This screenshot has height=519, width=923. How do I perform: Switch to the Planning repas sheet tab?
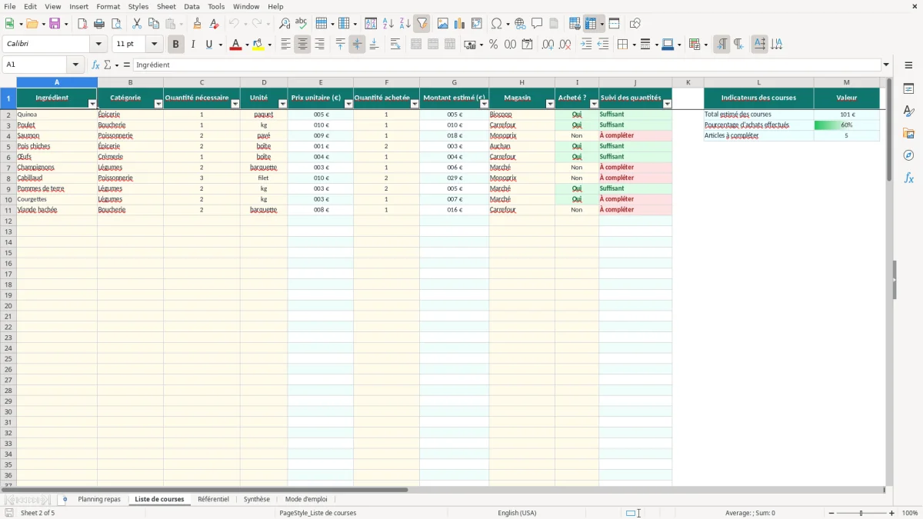(x=99, y=500)
